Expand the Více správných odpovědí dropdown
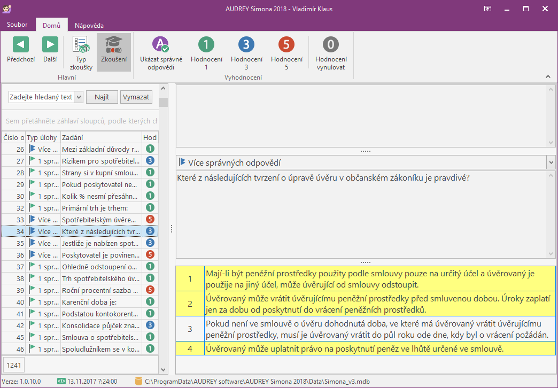Image resolution: width=558 pixels, height=388 pixels. [551, 162]
